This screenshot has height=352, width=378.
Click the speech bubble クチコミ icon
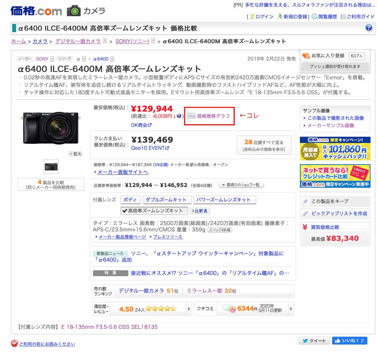[228, 308]
